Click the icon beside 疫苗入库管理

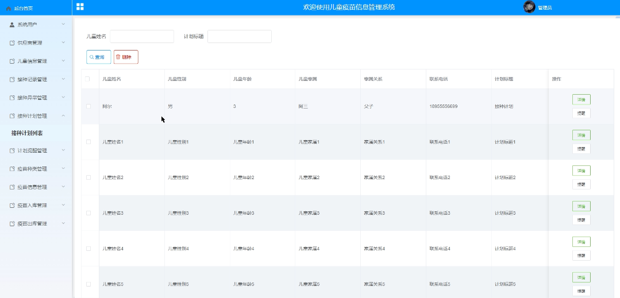[x=12, y=206]
